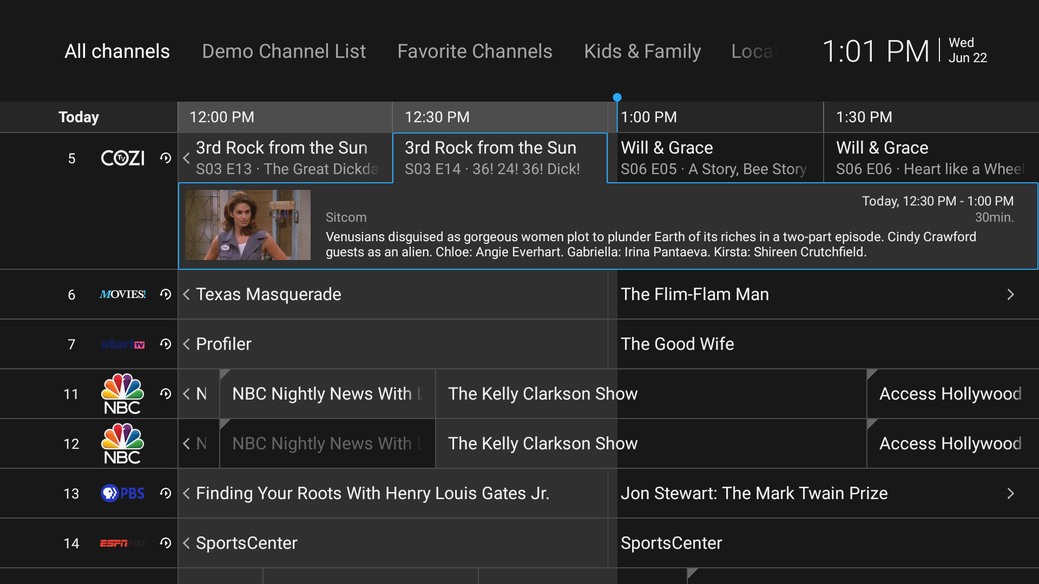Click the PBS channel logo
Image resolution: width=1039 pixels, height=584 pixels.
click(122, 493)
